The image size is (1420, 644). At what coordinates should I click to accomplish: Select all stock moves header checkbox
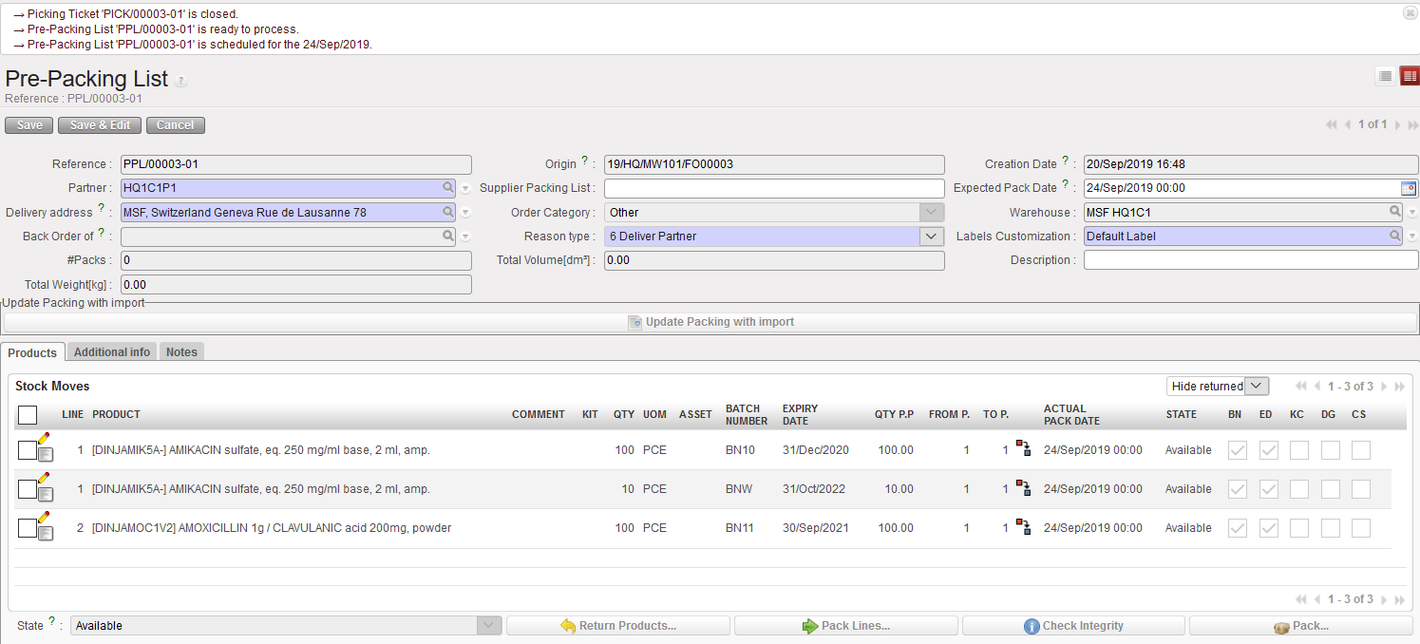[x=28, y=415]
